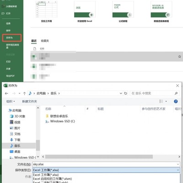Click 音乐 in the address breadcrumb
This screenshot has height=183, width=183.
(54, 93)
